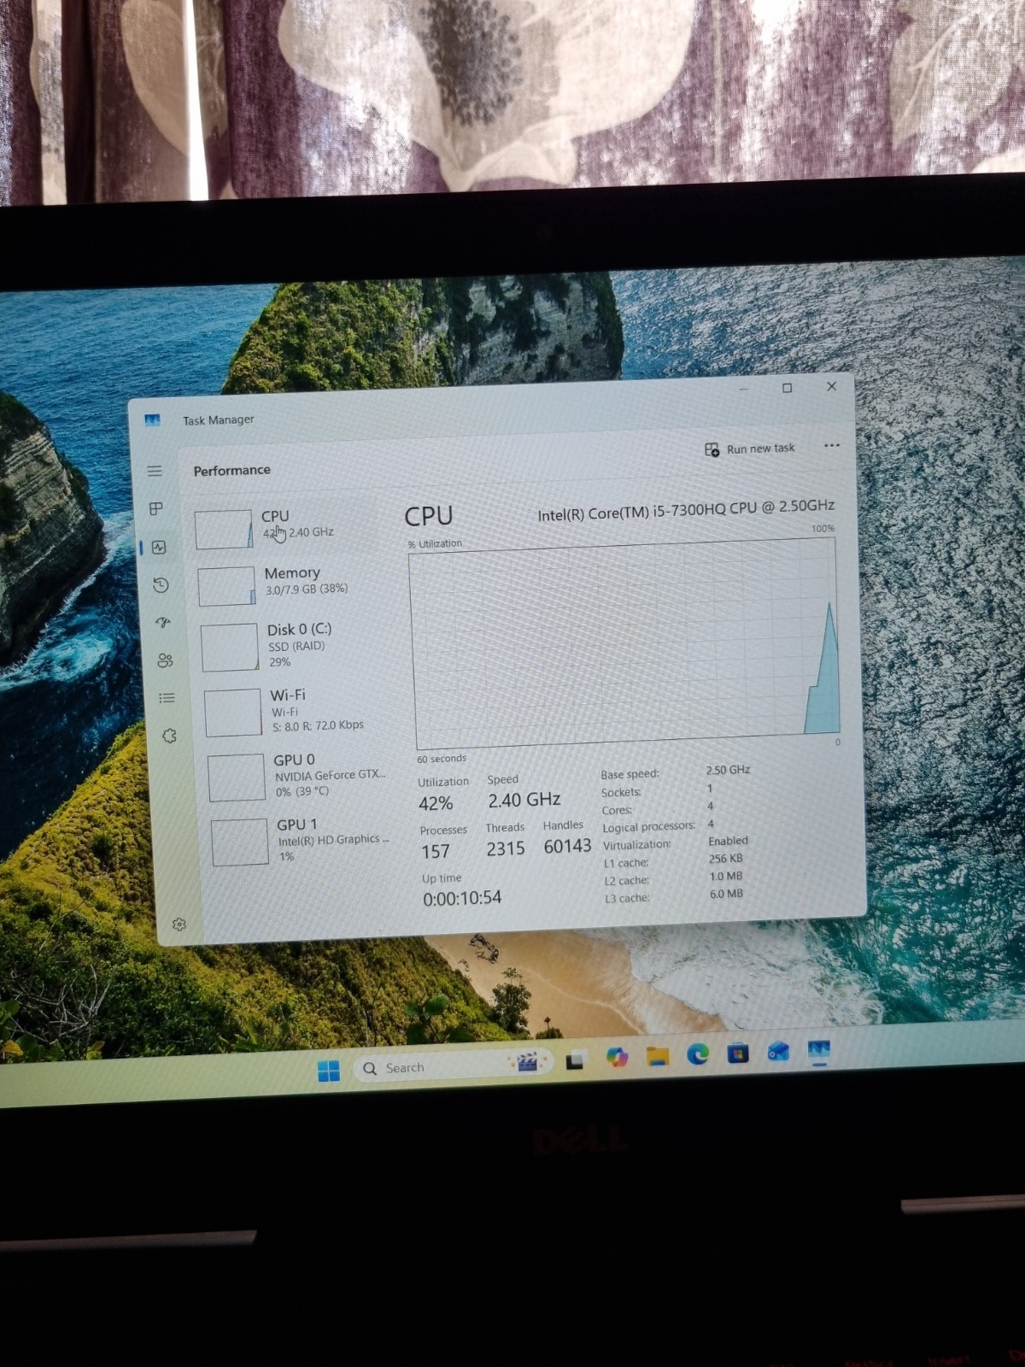Click the Disk 0 mini graph thumbnail
The image size is (1025, 1367).
click(229, 647)
